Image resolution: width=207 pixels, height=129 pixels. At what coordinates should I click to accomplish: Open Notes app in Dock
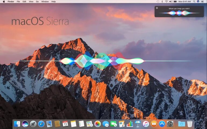tap(73, 124)
